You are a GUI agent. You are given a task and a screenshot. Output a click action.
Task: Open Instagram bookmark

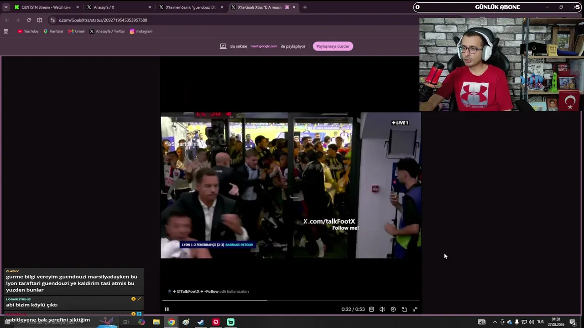coord(141,31)
